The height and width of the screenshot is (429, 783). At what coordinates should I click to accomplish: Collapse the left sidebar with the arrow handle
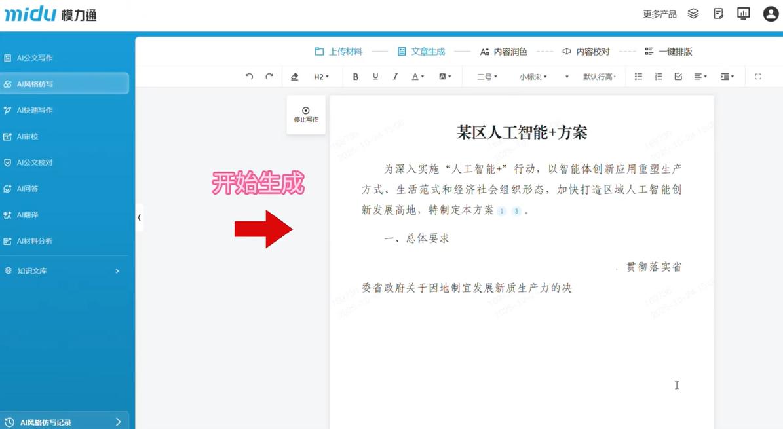click(140, 217)
